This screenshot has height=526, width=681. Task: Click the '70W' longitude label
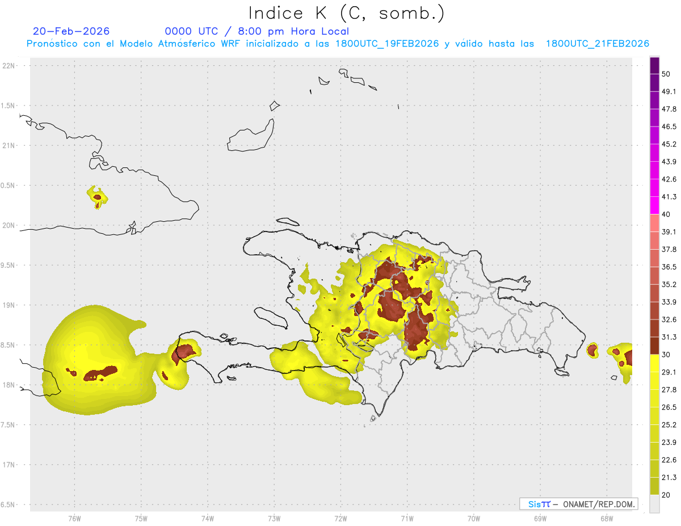(473, 518)
